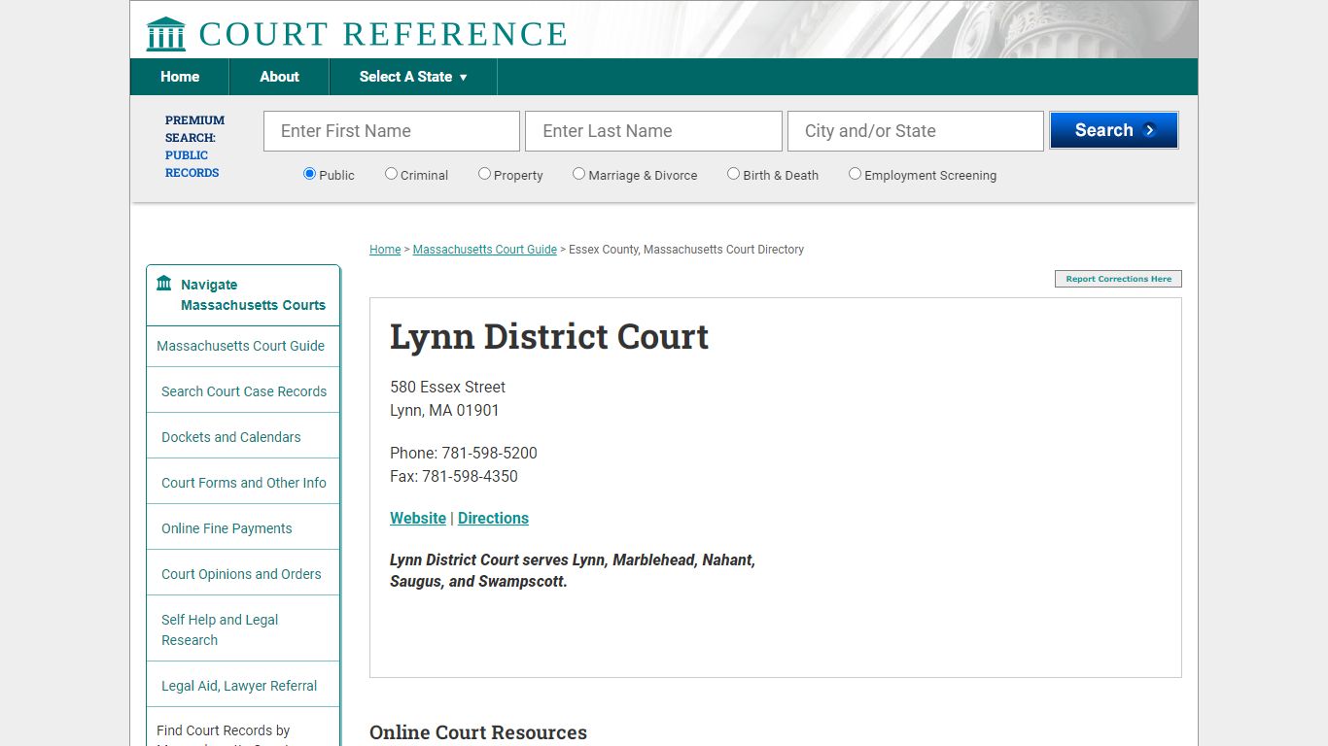
Task: Open Legal Aid, Lawyer Referral link
Action: pyautogui.click(x=243, y=686)
